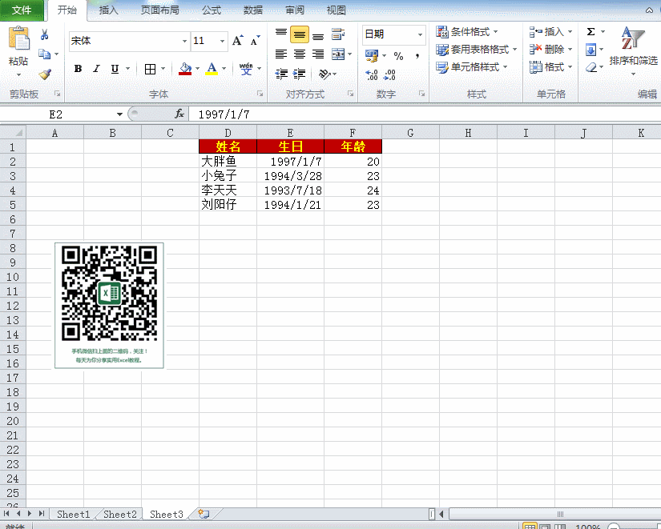Click the Fill down icon
Screen dimensions: 661x529
590,50
